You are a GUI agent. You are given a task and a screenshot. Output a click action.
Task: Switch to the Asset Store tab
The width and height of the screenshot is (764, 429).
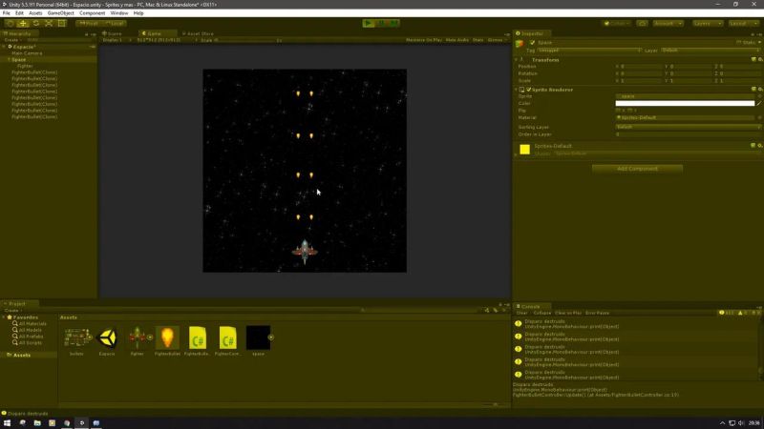198,33
